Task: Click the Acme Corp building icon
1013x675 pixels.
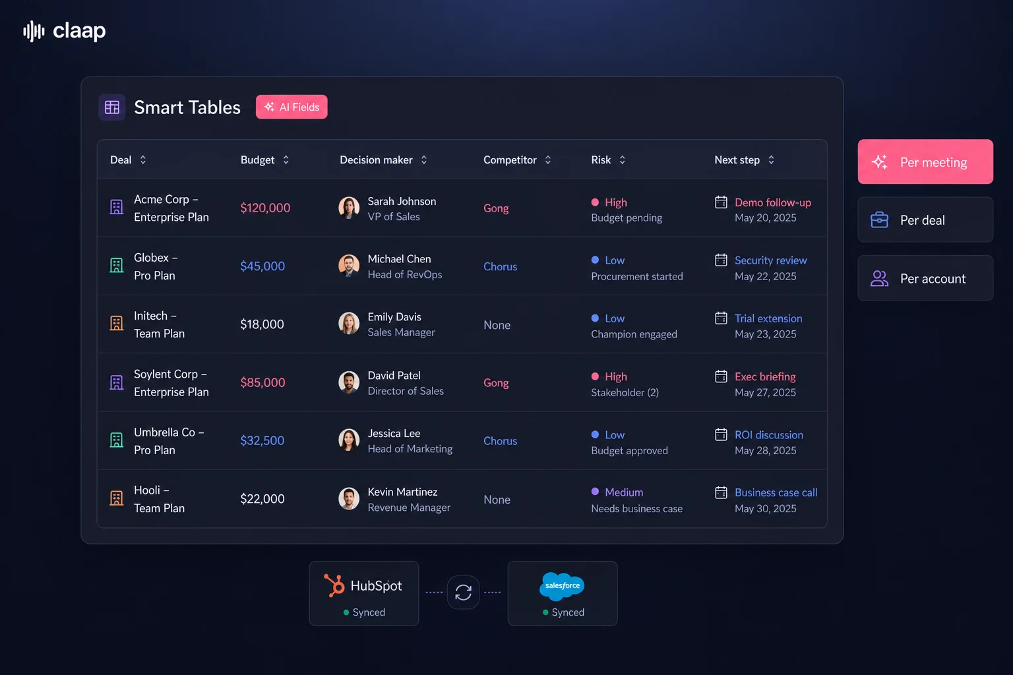Action: click(x=117, y=207)
